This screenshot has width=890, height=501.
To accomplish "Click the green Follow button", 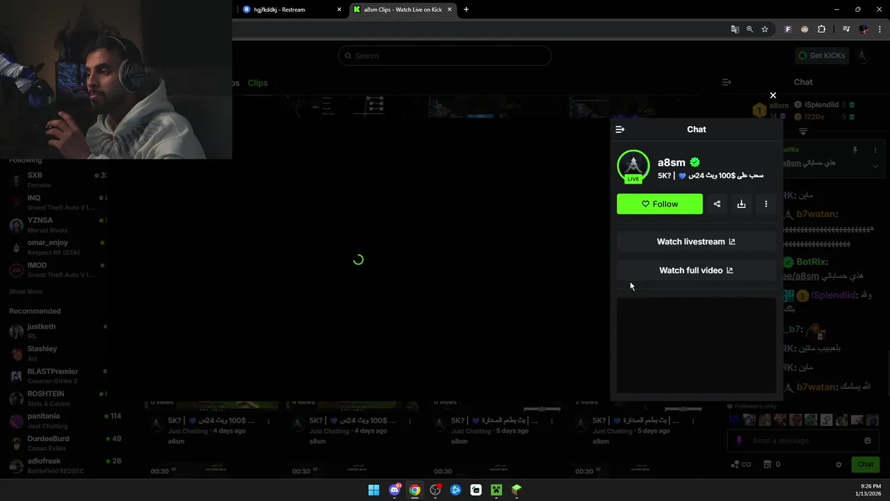I will coord(659,204).
